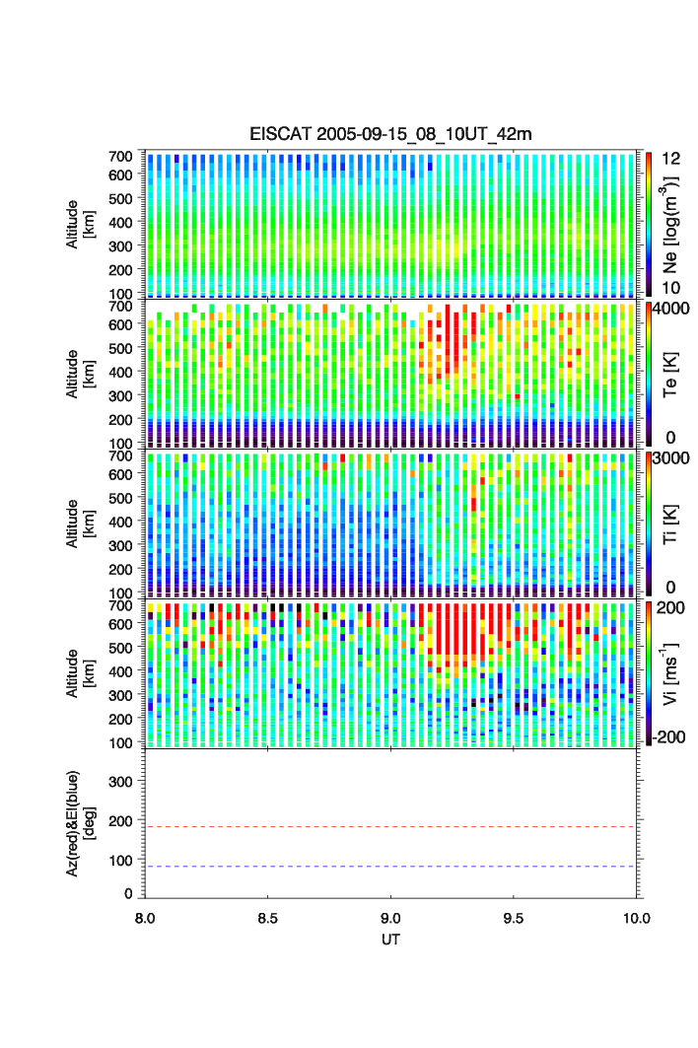698x1048 pixels.
Task: Click the 9.5 tick label on UT axis
Action: (x=514, y=917)
